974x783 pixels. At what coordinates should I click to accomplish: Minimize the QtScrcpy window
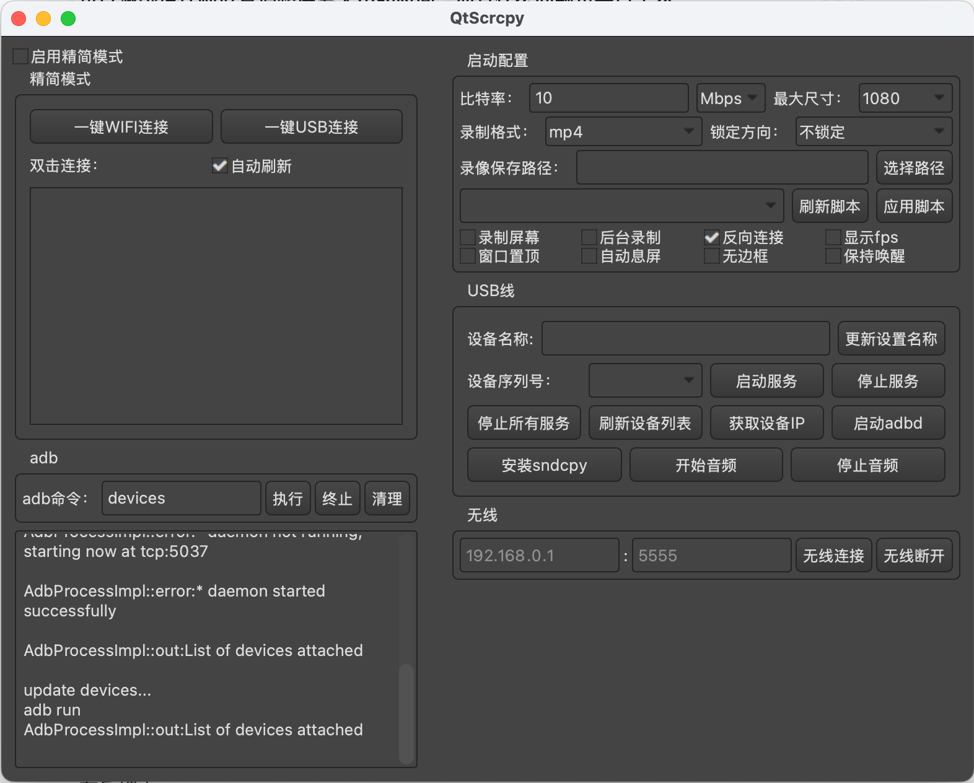43,19
